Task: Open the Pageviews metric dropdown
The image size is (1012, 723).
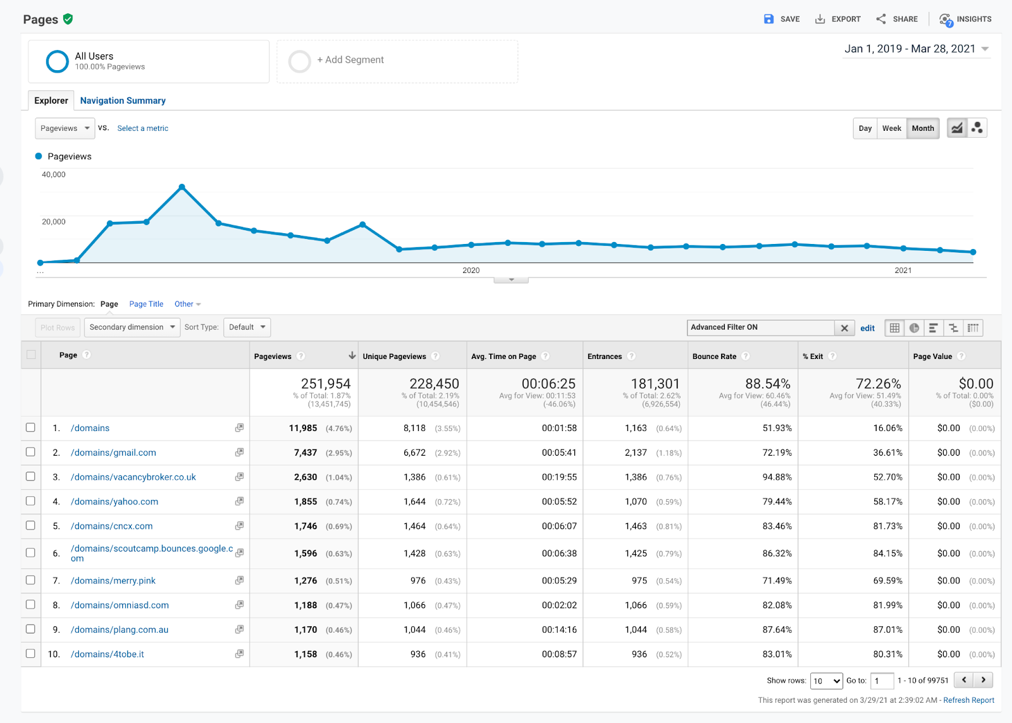Action: (65, 128)
